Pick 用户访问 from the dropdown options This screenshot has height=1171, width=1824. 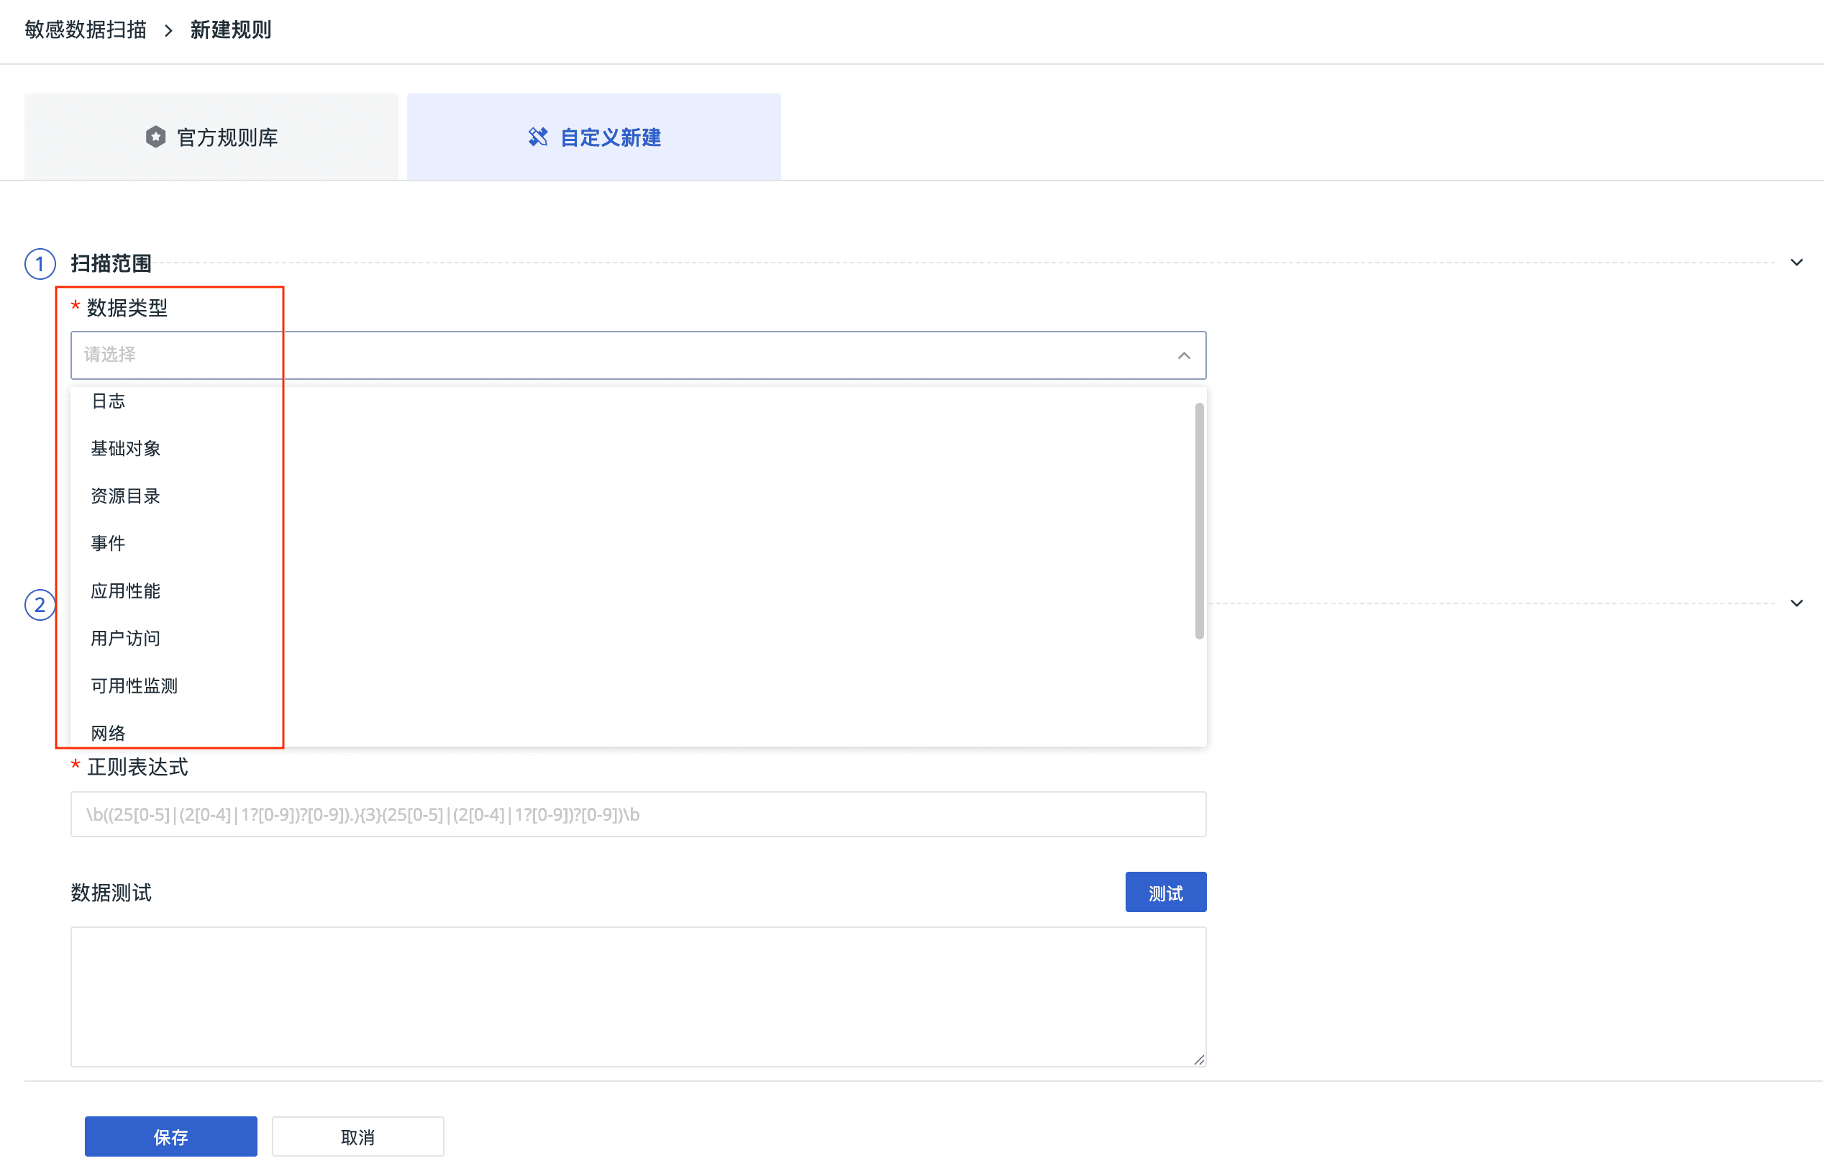(638, 638)
